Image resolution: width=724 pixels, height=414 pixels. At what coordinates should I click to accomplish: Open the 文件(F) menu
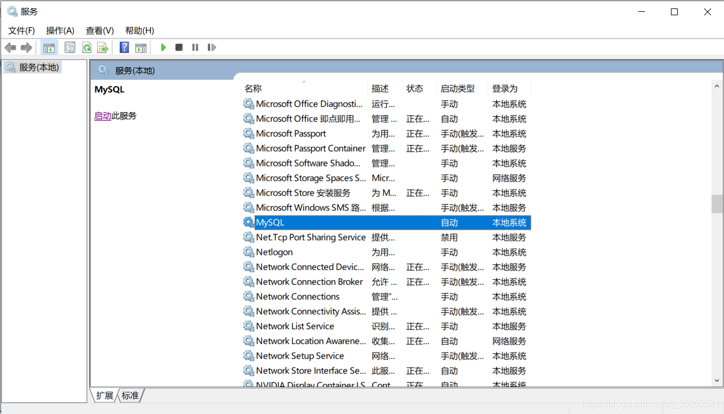[x=21, y=30]
